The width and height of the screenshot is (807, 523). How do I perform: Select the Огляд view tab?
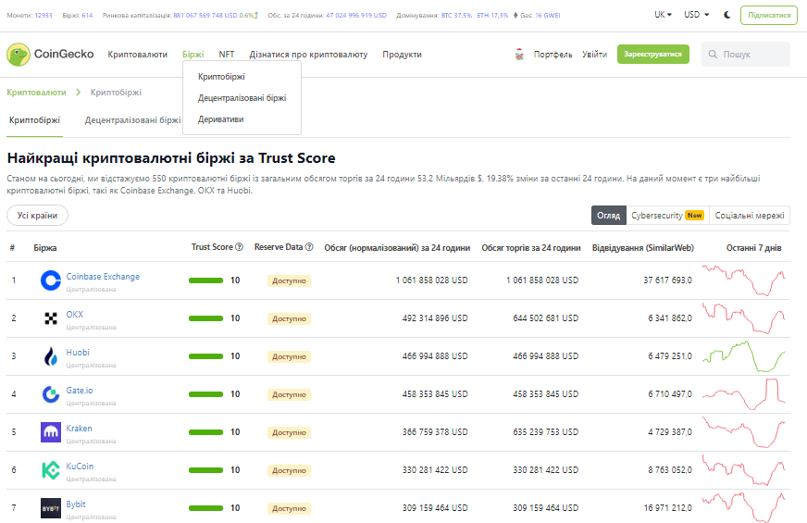(608, 215)
